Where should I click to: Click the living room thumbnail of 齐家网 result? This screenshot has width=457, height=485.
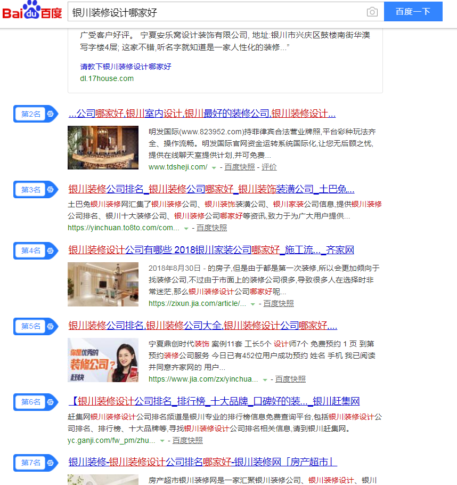click(103, 284)
